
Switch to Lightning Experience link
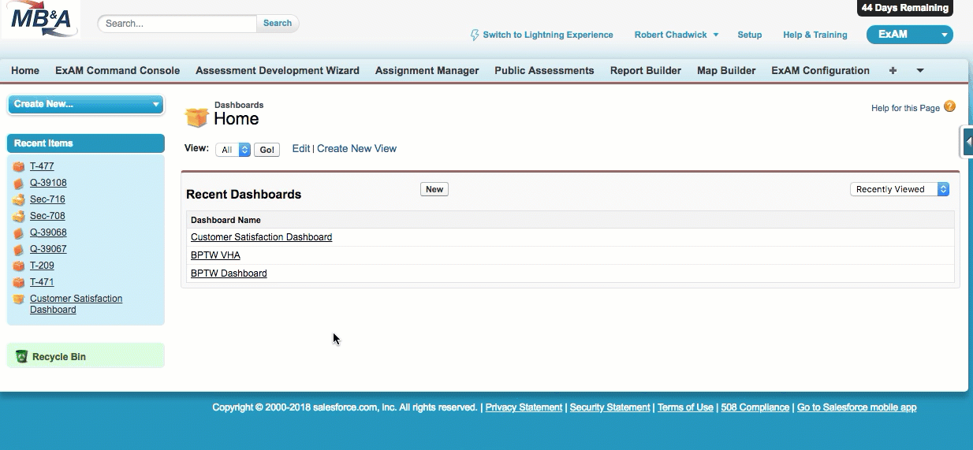(x=548, y=35)
